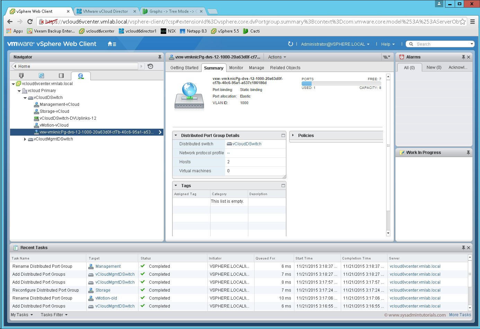Expand the Policies section
This screenshot has width=480, height=329.
tap(293, 135)
